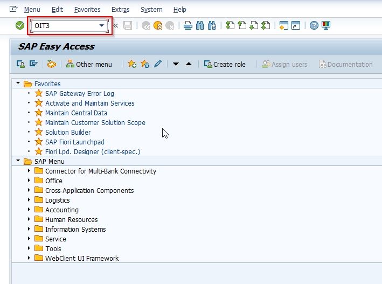Select Maintain Central Data favorite
The image size is (382, 284).
coord(76,113)
